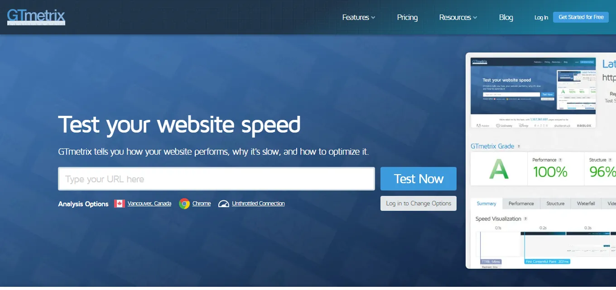Click the Speed Visualization help icon
Image resolution: width=616 pixels, height=290 pixels.
(x=525, y=219)
